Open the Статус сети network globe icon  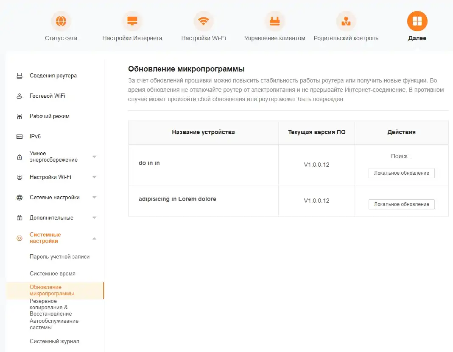click(x=61, y=20)
